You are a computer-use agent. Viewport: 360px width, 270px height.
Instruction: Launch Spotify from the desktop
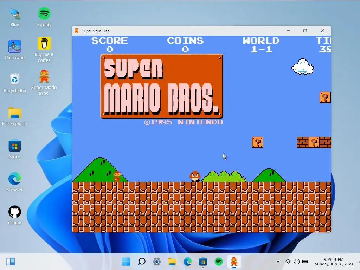pyautogui.click(x=44, y=17)
